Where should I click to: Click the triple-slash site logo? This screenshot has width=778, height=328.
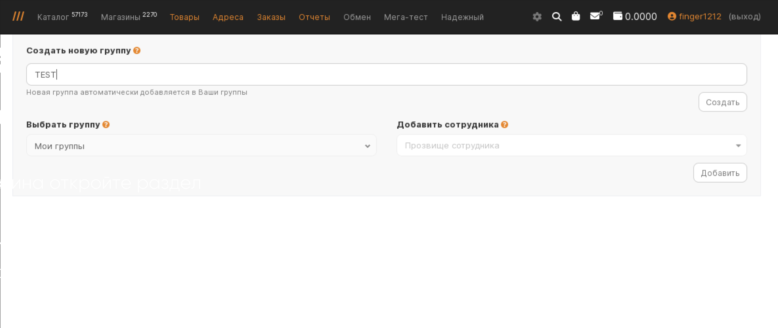pyautogui.click(x=18, y=16)
